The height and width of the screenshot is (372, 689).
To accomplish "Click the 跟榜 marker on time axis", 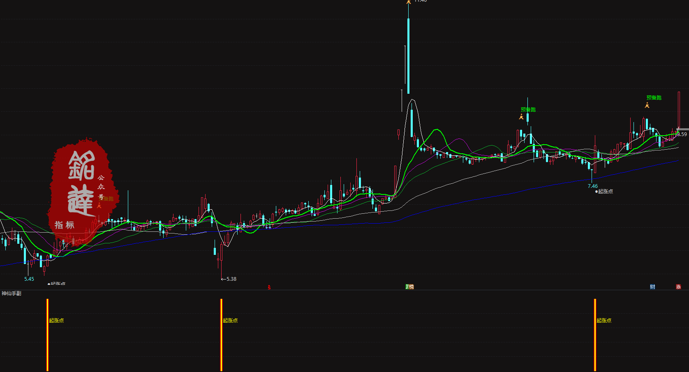I will click(x=409, y=287).
